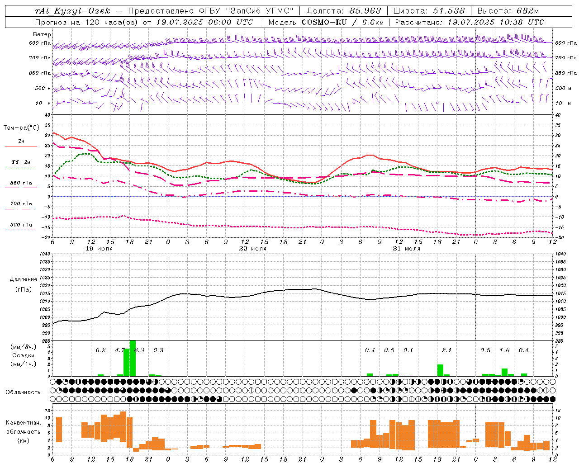Click the 19 июля date label

click(x=99, y=249)
